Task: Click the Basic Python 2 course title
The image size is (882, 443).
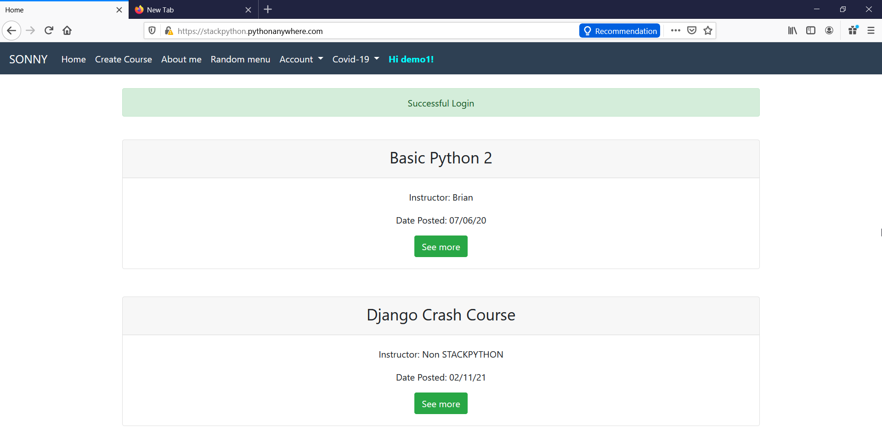Action: 441,158
